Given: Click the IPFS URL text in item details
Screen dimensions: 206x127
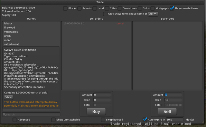Looking at the screenshot, I should (x=31, y=72).
